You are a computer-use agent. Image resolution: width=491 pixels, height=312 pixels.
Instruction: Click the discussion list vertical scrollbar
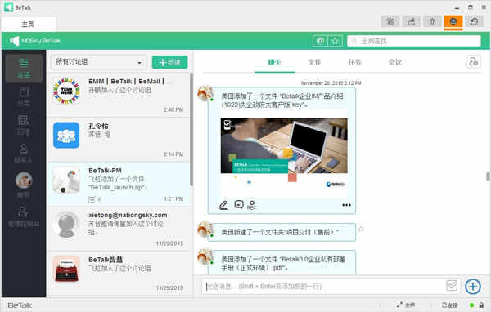click(x=191, y=128)
